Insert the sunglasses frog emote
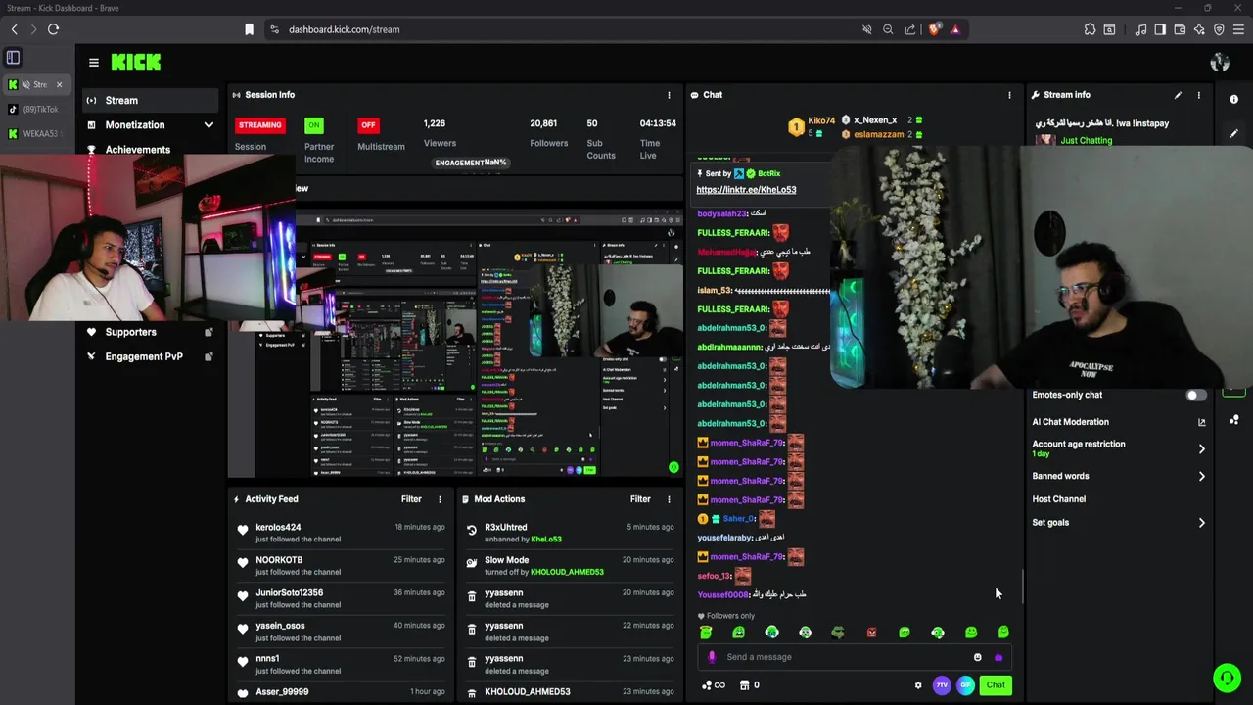 coord(838,633)
